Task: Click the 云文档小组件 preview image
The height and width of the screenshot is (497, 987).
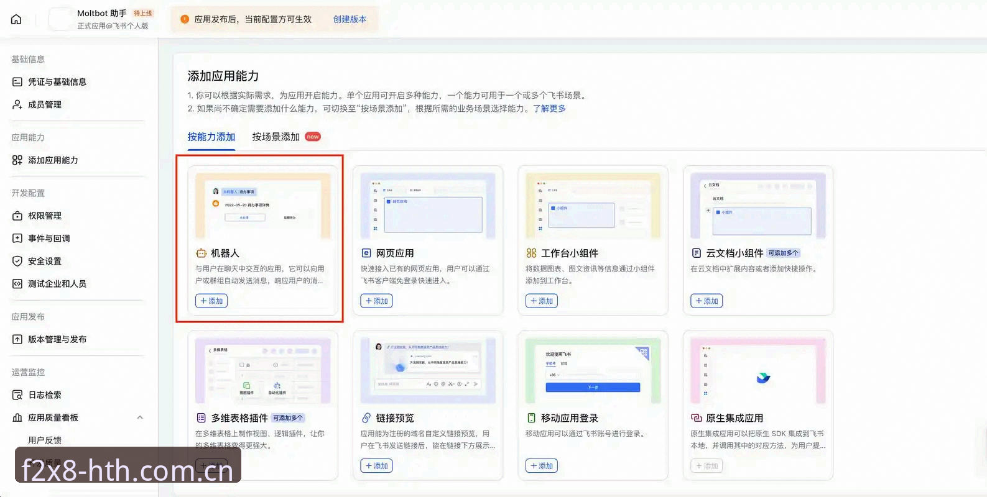Action: [x=758, y=206]
